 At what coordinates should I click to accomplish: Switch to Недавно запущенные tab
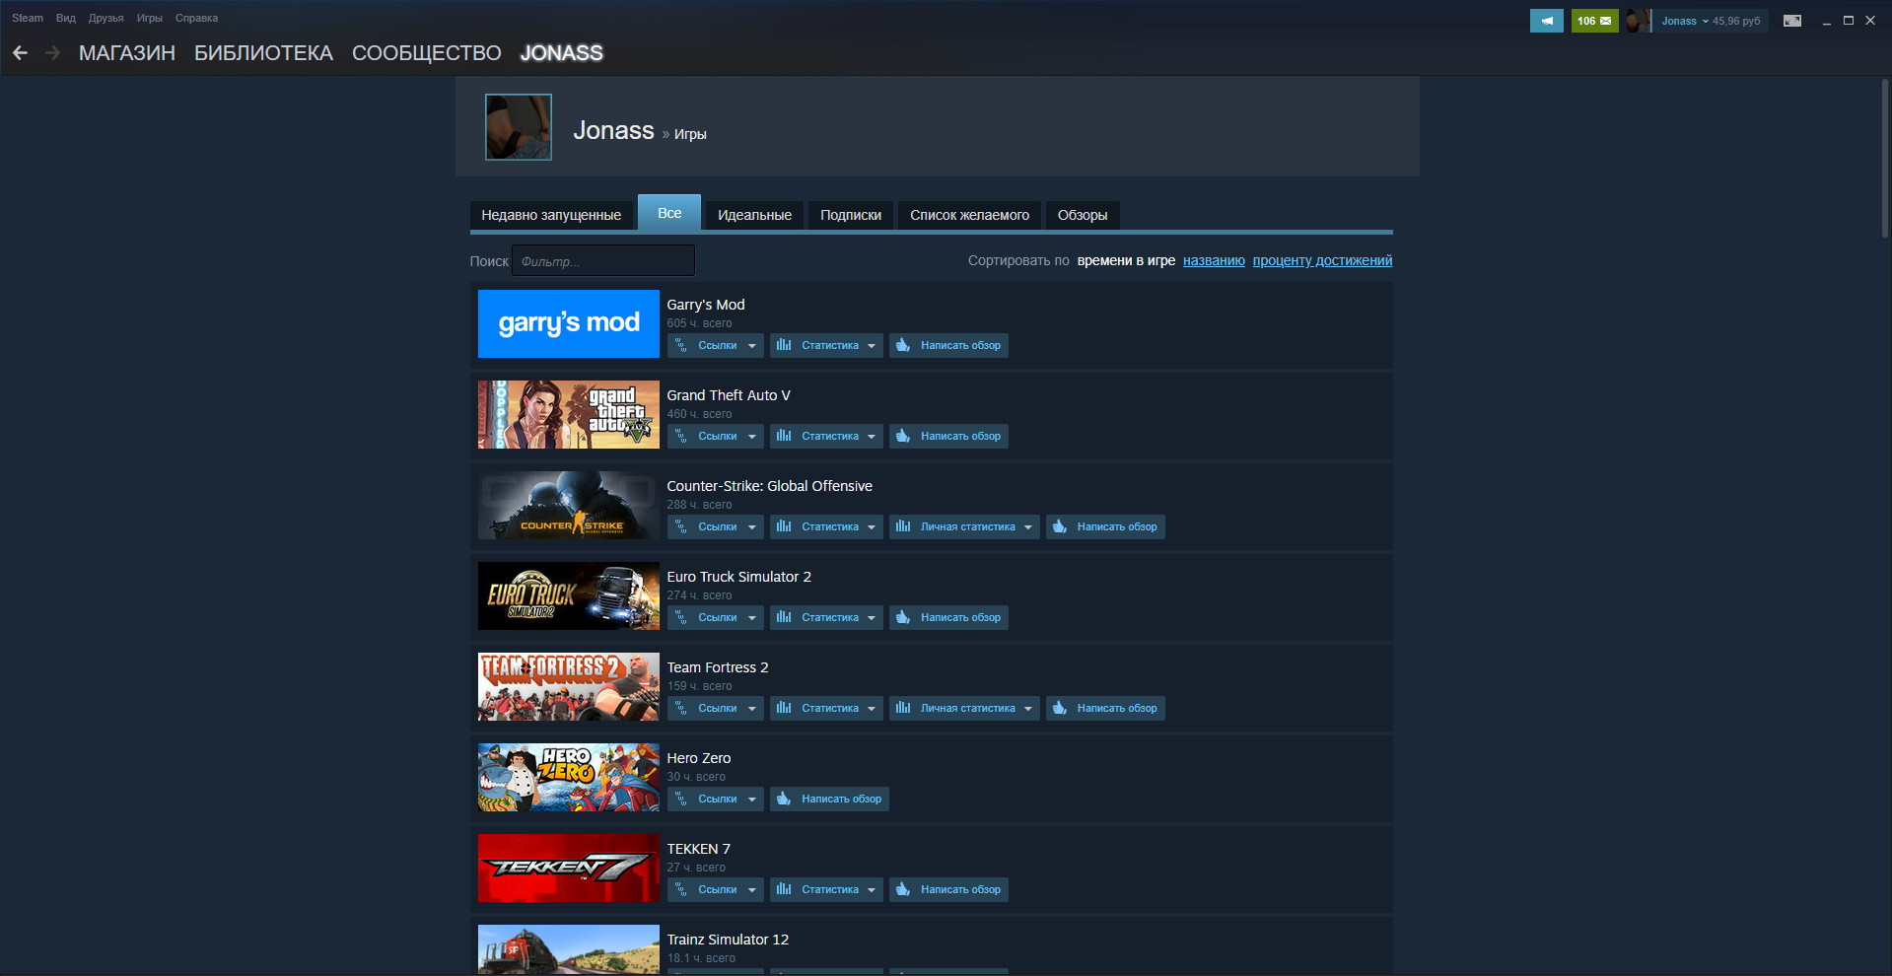click(x=551, y=215)
